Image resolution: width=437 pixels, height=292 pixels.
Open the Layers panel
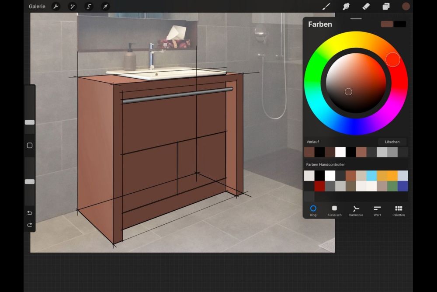[x=386, y=7]
